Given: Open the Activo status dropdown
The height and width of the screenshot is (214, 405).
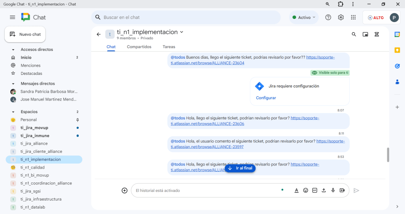Looking at the screenshot, I should 304,17.
